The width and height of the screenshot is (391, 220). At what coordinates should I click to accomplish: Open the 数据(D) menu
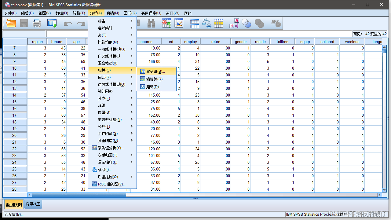(62, 13)
